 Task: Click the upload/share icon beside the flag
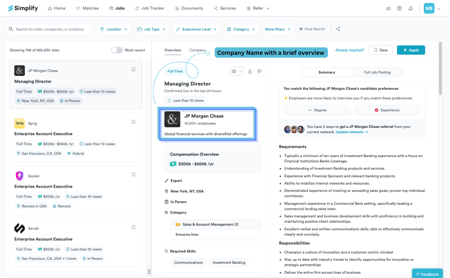(x=250, y=71)
